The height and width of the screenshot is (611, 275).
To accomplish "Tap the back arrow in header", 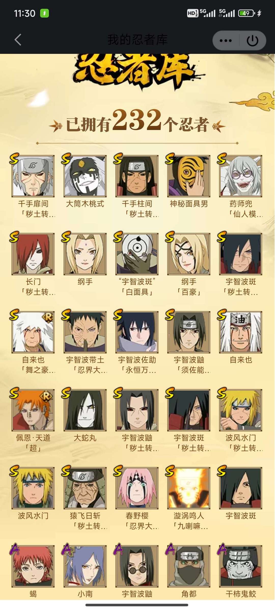I will point(18,40).
